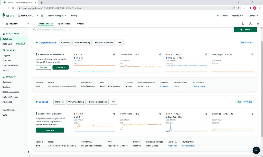
Task: Open the notifications bell
Action: click(x=258, y=24)
